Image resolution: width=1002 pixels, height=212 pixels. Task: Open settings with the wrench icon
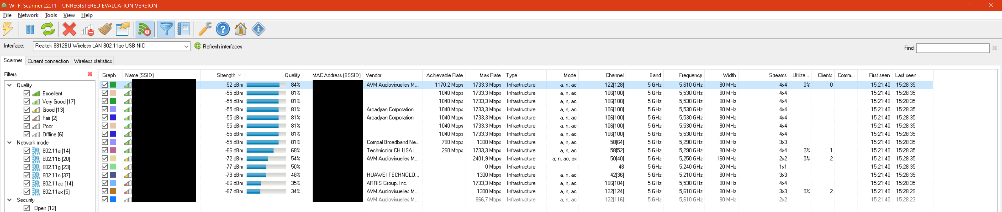click(205, 29)
